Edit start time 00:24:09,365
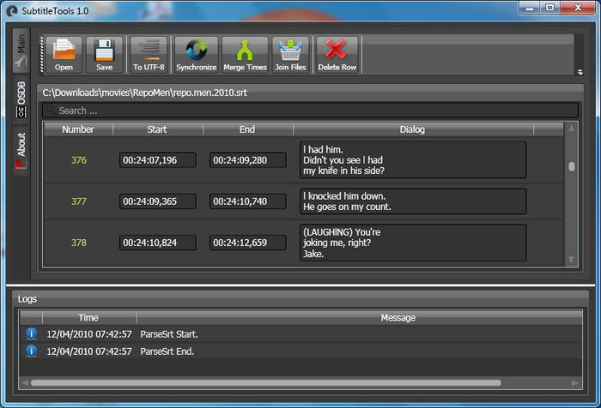601x408 pixels. pos(157,201)
